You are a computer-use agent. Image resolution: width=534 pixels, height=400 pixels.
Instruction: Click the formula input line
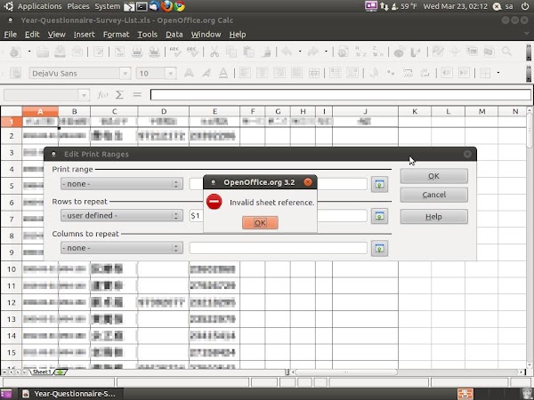tap(341, 95)
